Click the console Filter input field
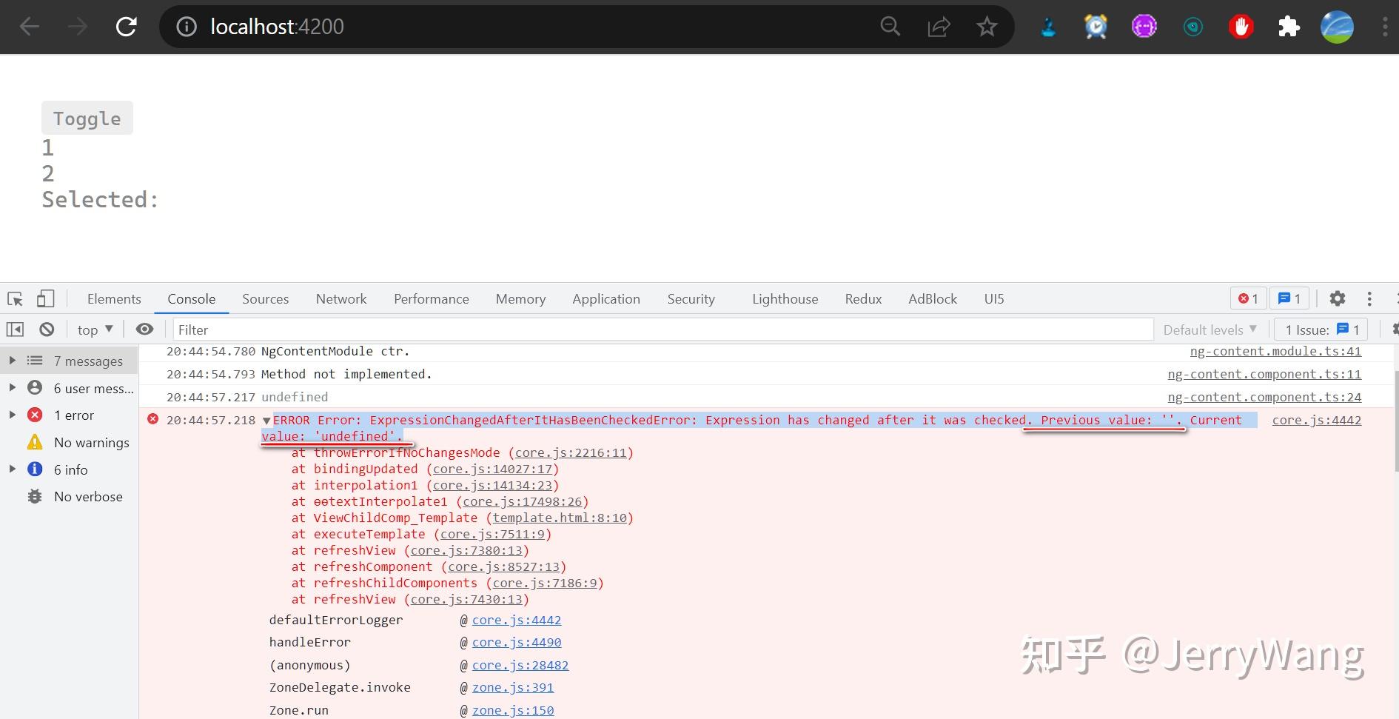 click(x=663, y=330)
